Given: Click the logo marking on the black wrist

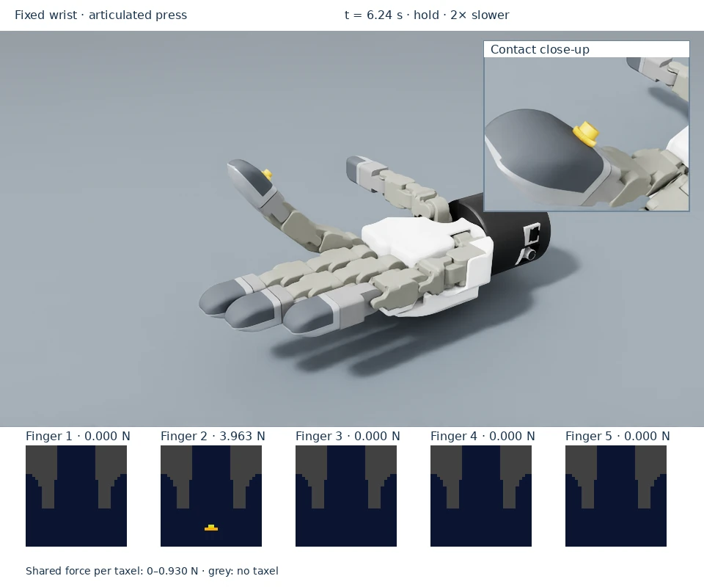Looking at the screenshot, I should (529, 243).
